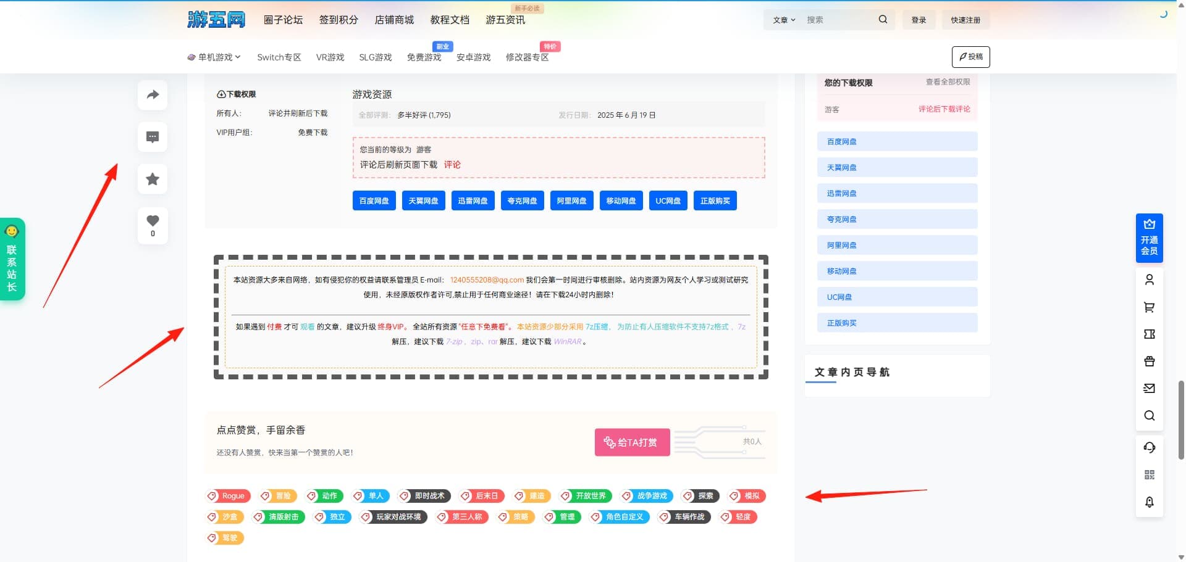Click the 查看全部权限 link
Viewport: 1186px width, 562px height.
point(948,82)
